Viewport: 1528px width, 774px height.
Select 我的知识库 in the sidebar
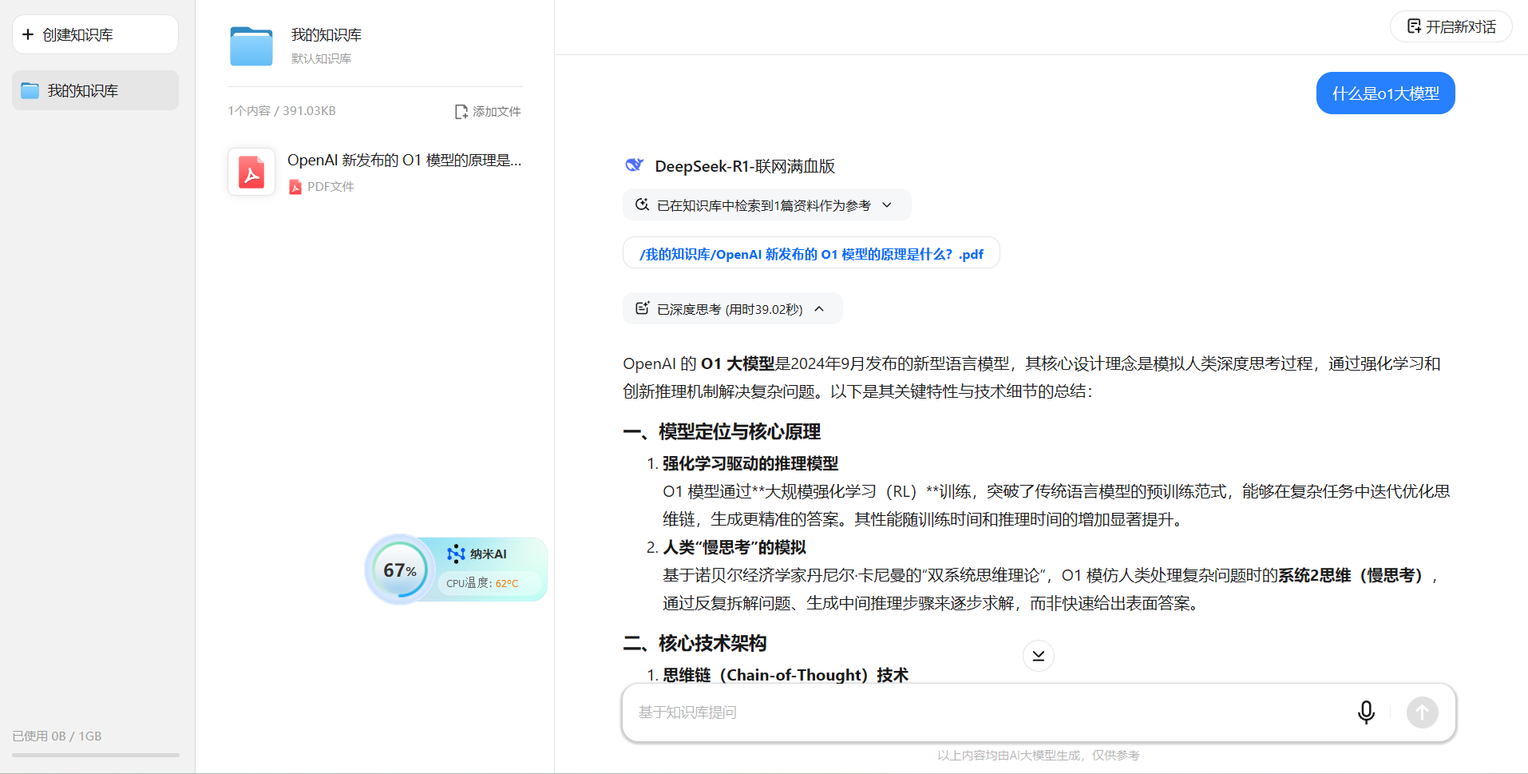tap(95, 90)
